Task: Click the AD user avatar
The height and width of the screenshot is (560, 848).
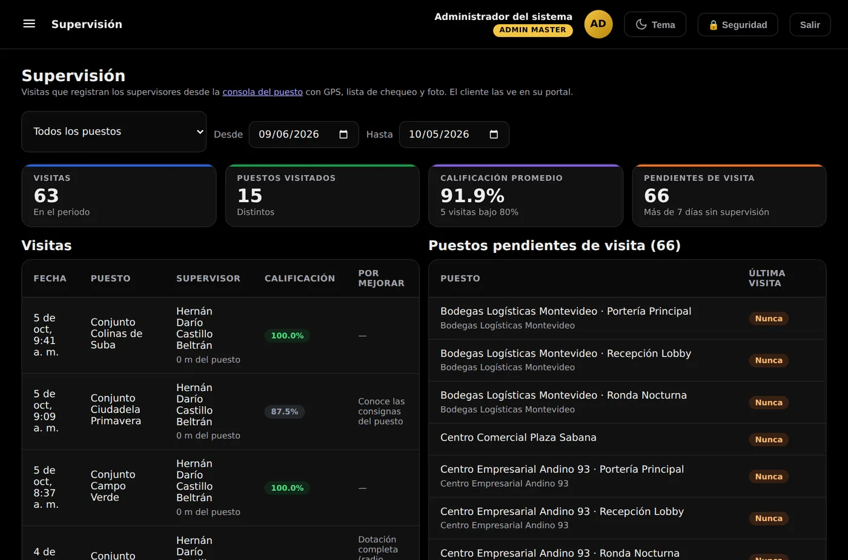Action: pyautogui.click(x=598, y=24)
